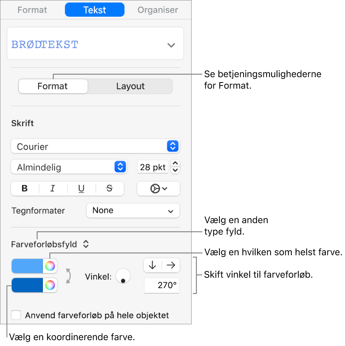This screenshot has width=345, height=346.
Task: Open the Courier font dropdown
Action: pyautogui.click(x=95, y=146)
